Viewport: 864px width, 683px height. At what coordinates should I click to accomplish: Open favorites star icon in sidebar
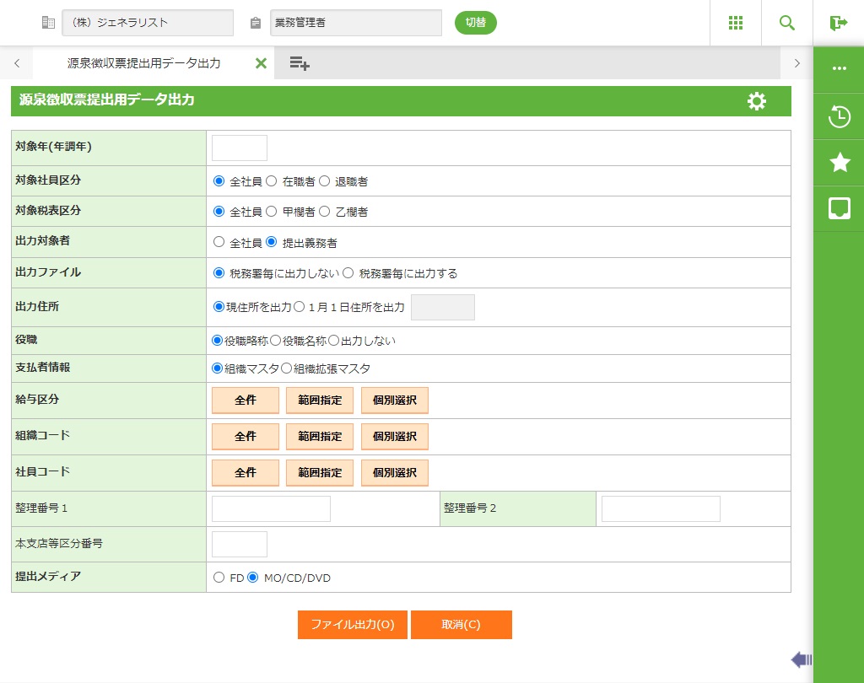[x=839, y=163]
